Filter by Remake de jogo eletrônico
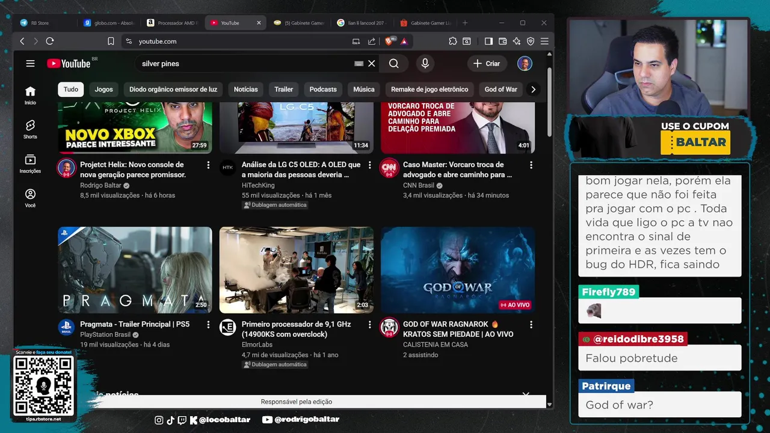The width and height of the screenshot is (770, 433). click(430, 89)
